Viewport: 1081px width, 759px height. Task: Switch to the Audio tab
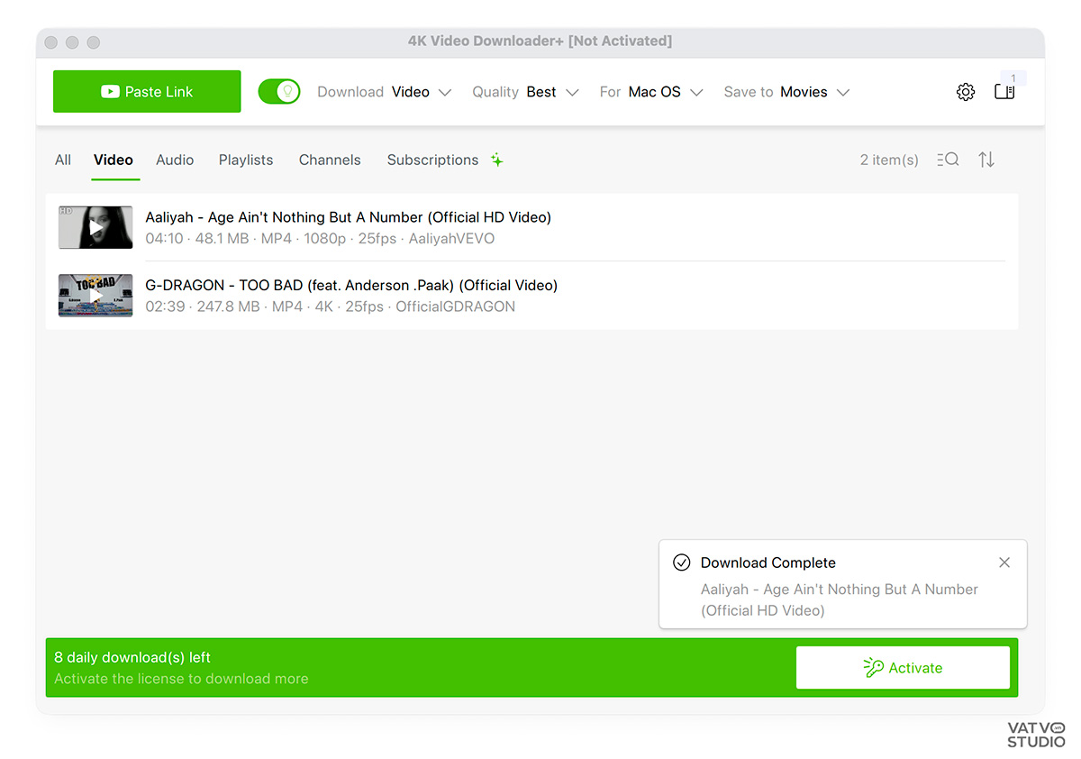pyautogui.click(x=175, y=160)
